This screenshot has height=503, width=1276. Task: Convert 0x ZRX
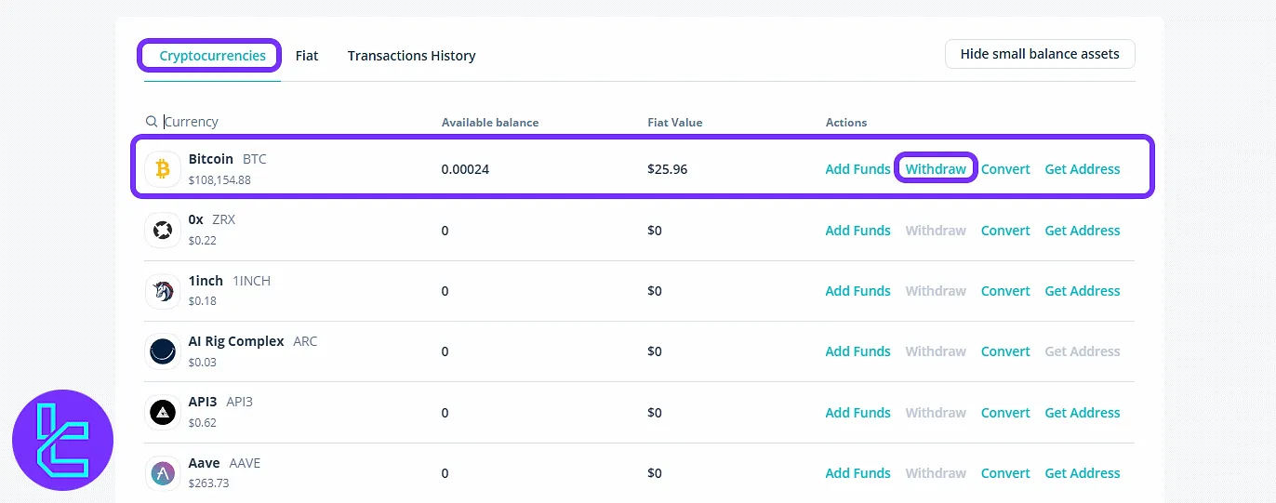tap(1005, 231)
